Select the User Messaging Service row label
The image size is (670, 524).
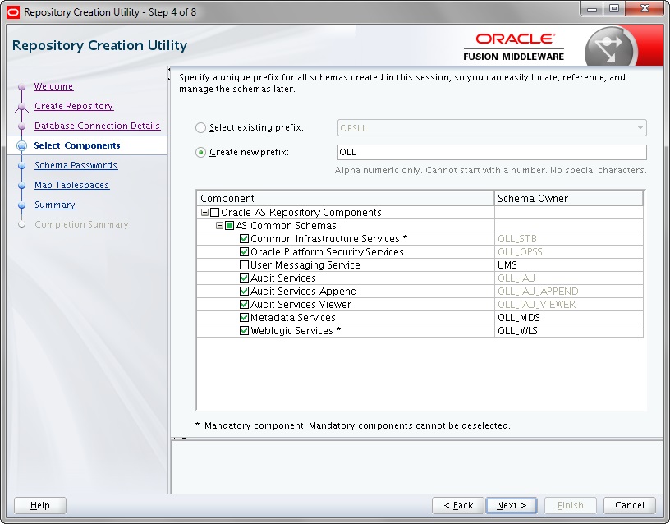coord(305,265)
